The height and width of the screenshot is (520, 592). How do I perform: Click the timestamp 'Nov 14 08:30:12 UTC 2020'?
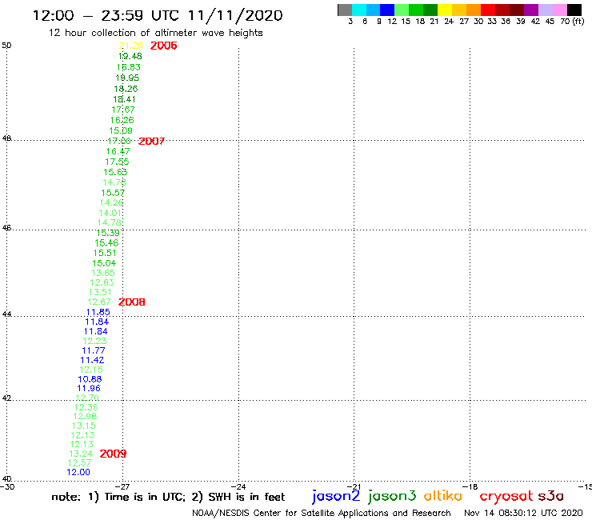pos(523,513)
